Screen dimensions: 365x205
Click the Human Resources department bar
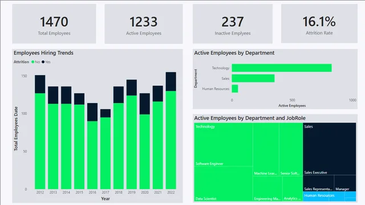(235, 89)
